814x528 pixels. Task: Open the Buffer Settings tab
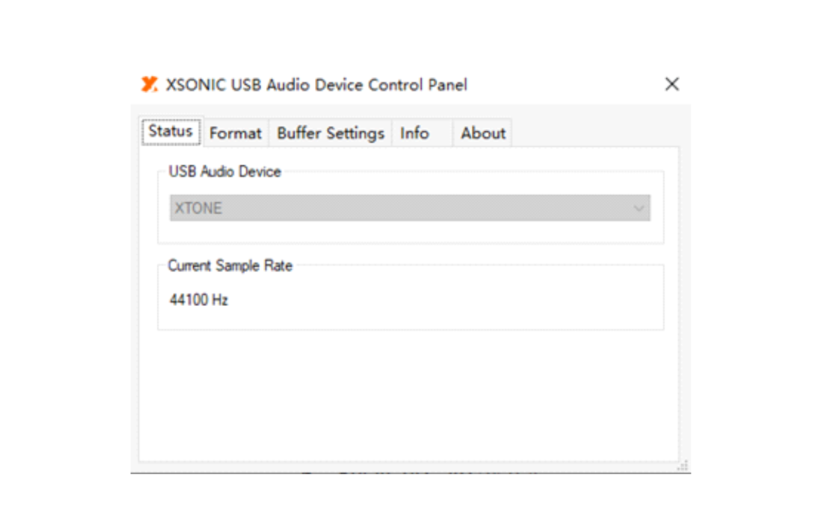pyautogui.click(x=330, y=133)
